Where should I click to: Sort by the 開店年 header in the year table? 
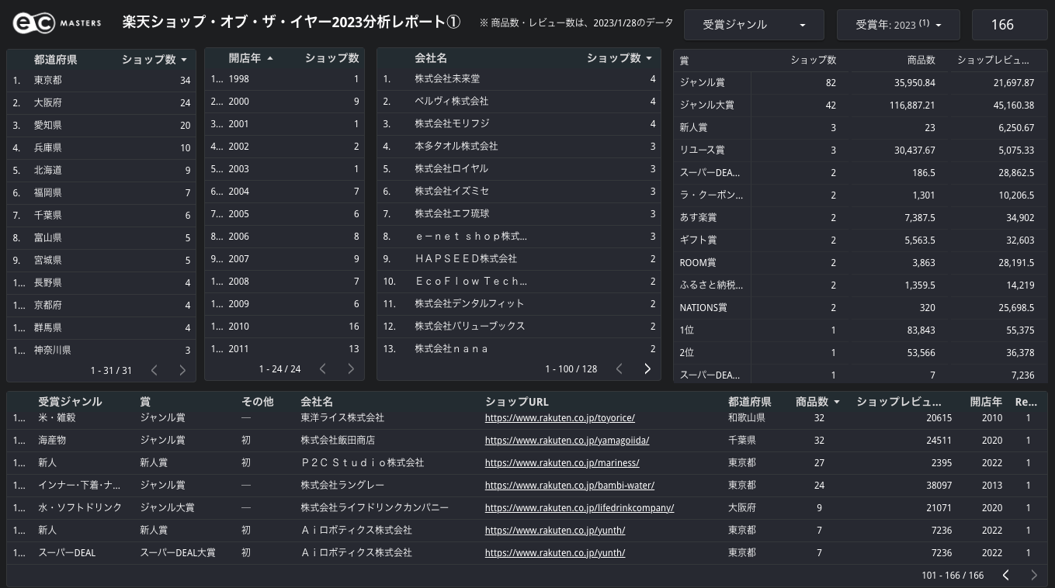point(250,58)
